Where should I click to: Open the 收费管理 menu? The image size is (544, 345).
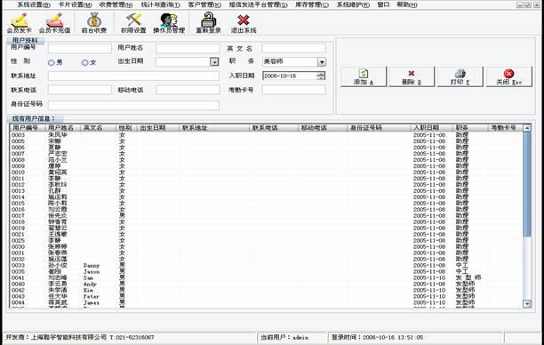[116, 4]
